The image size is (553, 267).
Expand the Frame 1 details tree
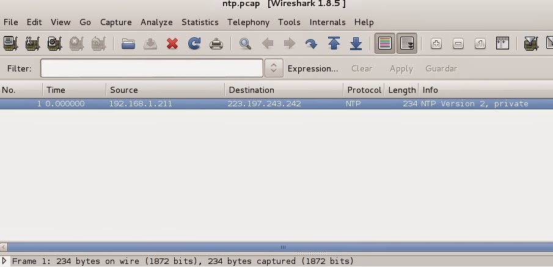click(x=5, y=261)
